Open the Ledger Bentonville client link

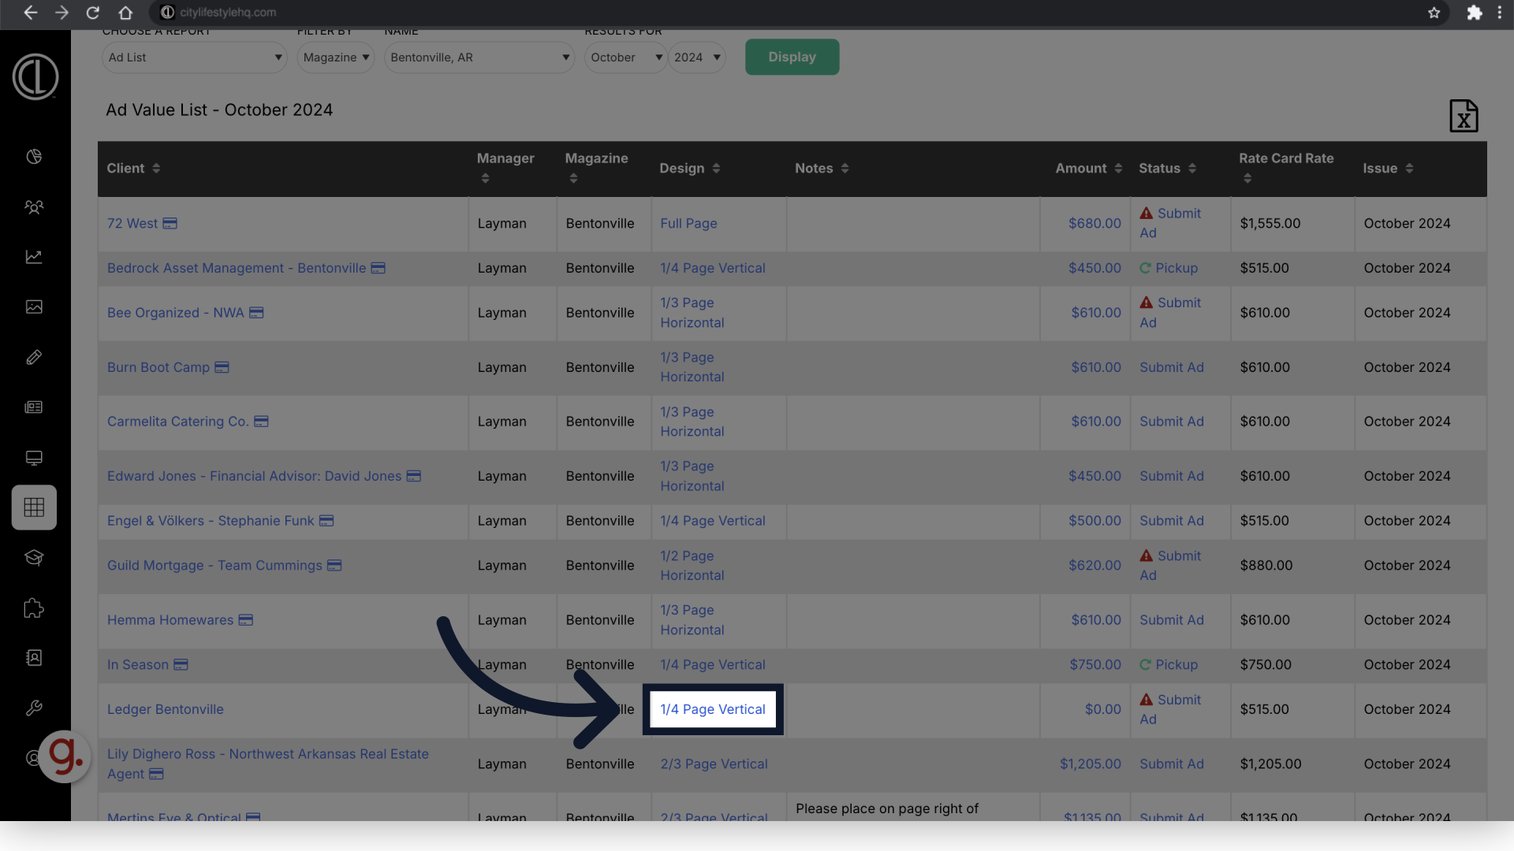point(166,709)
